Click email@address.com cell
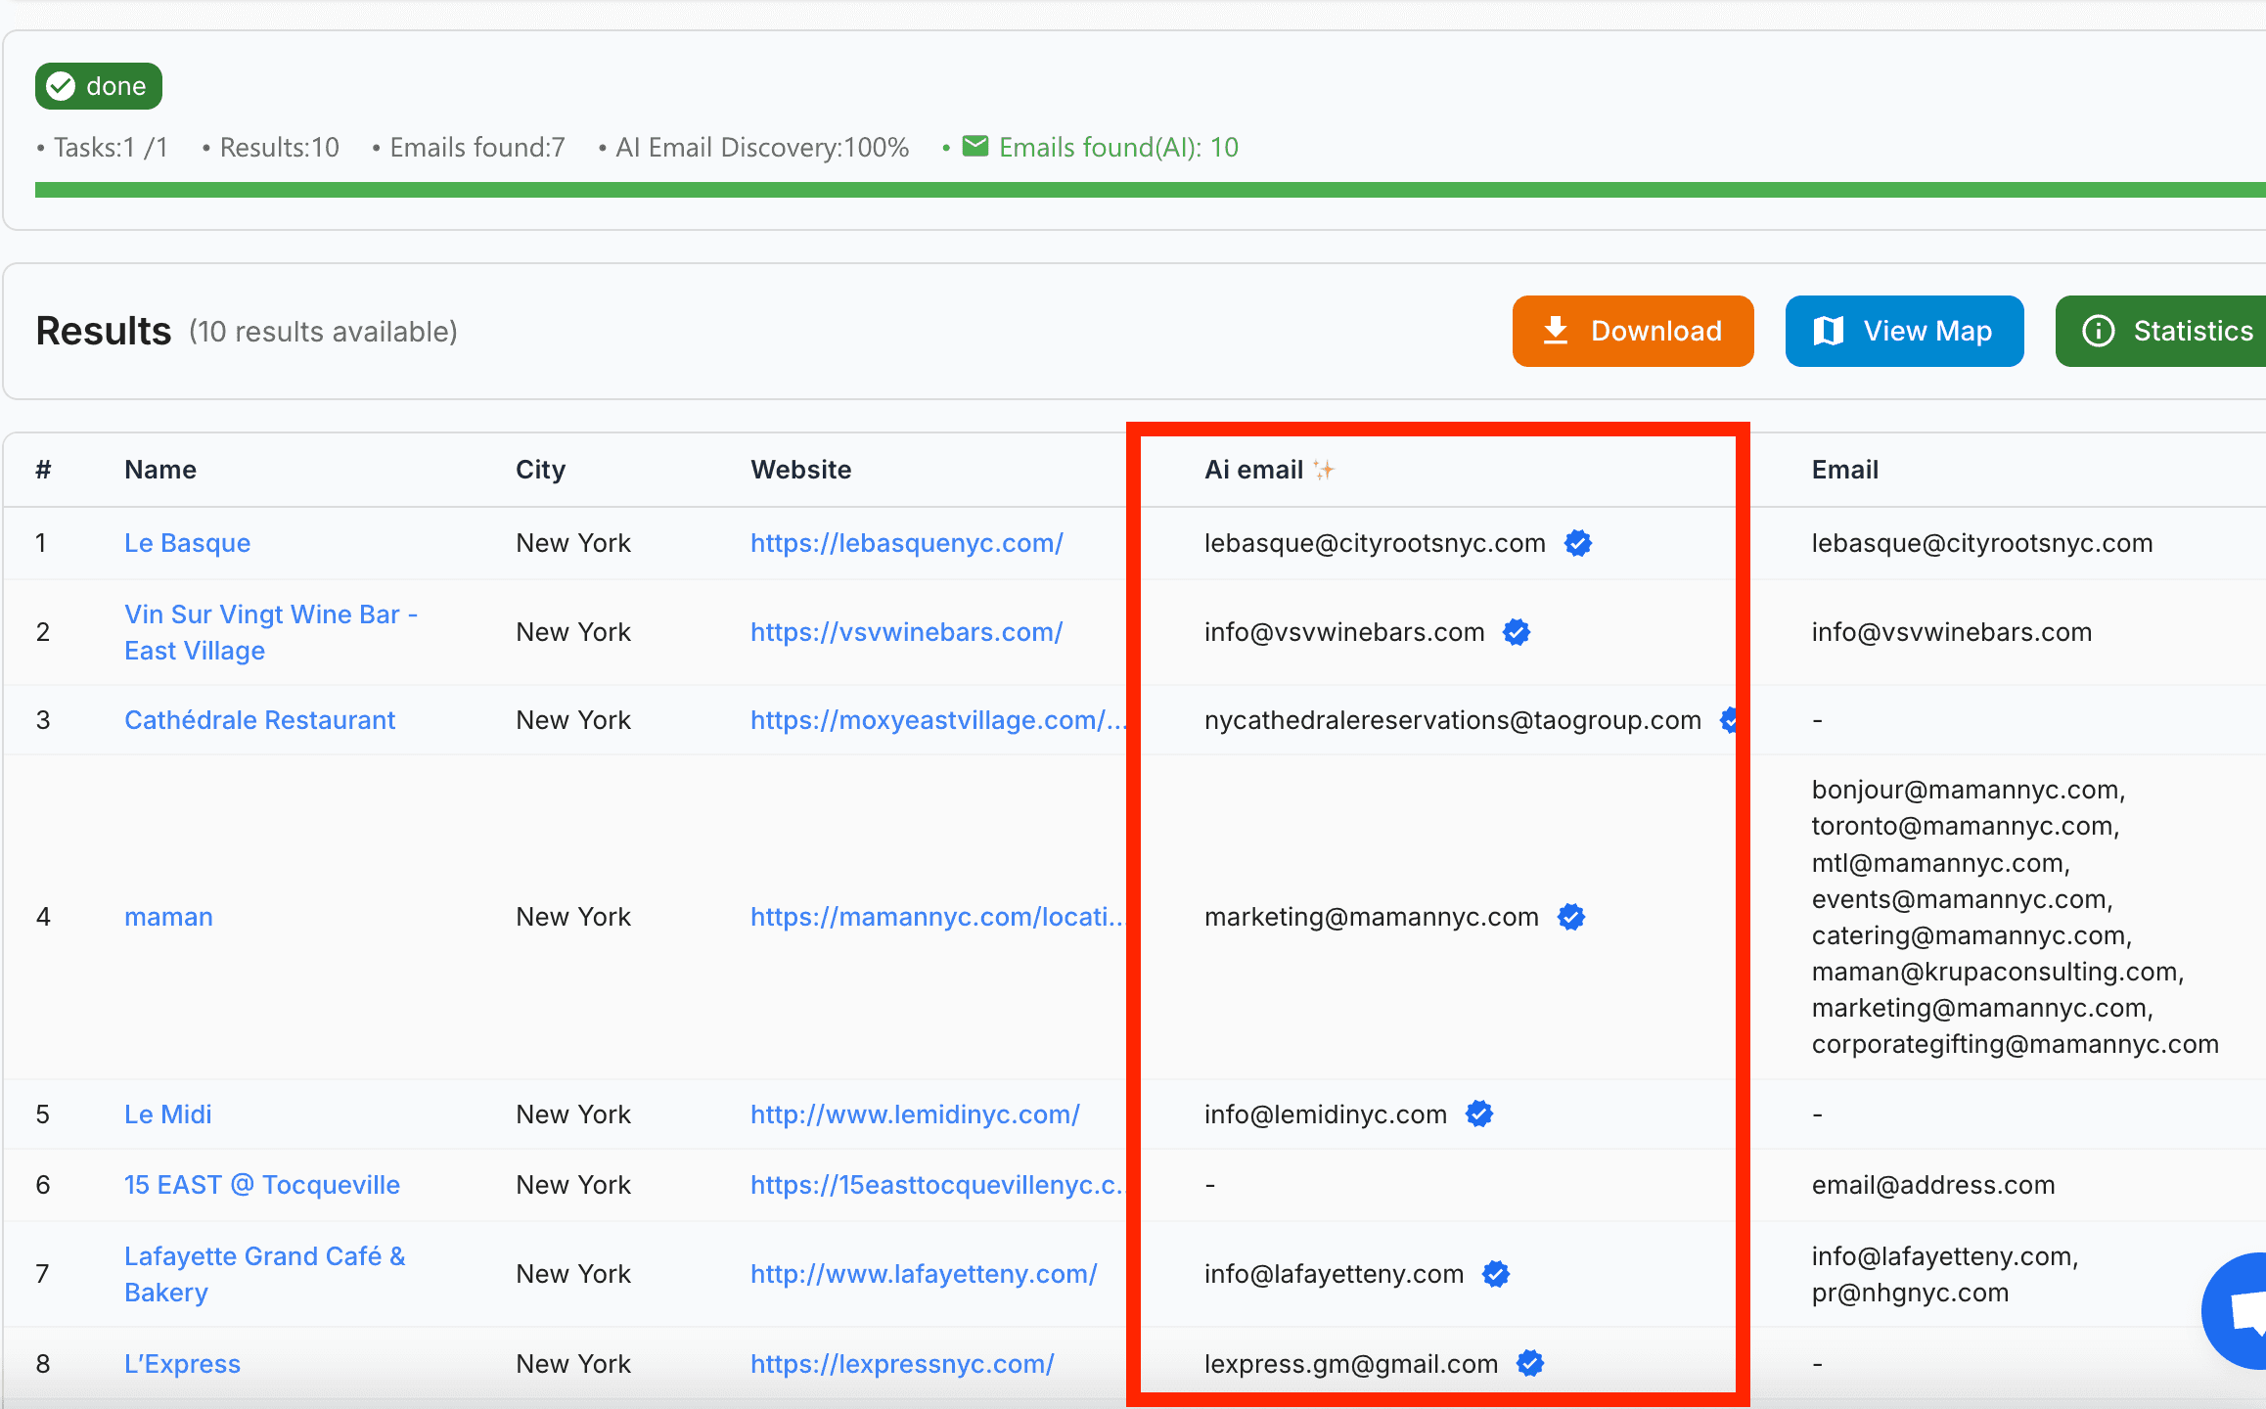Image resolution: width=2266 pixels, height=1409 pixels. coord(1932,1185)
